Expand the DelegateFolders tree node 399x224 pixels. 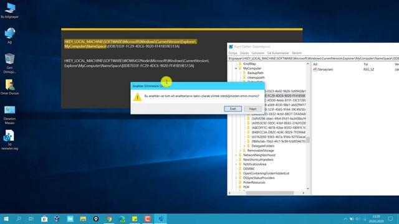244,146
